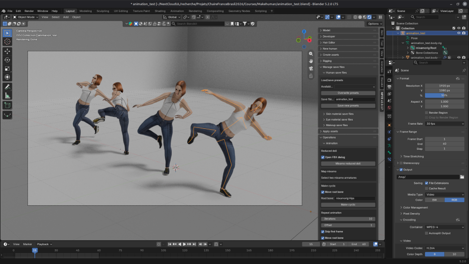Jump to the first frame
Viewport: 469px width, 264px height.
[x=169, y=244]
